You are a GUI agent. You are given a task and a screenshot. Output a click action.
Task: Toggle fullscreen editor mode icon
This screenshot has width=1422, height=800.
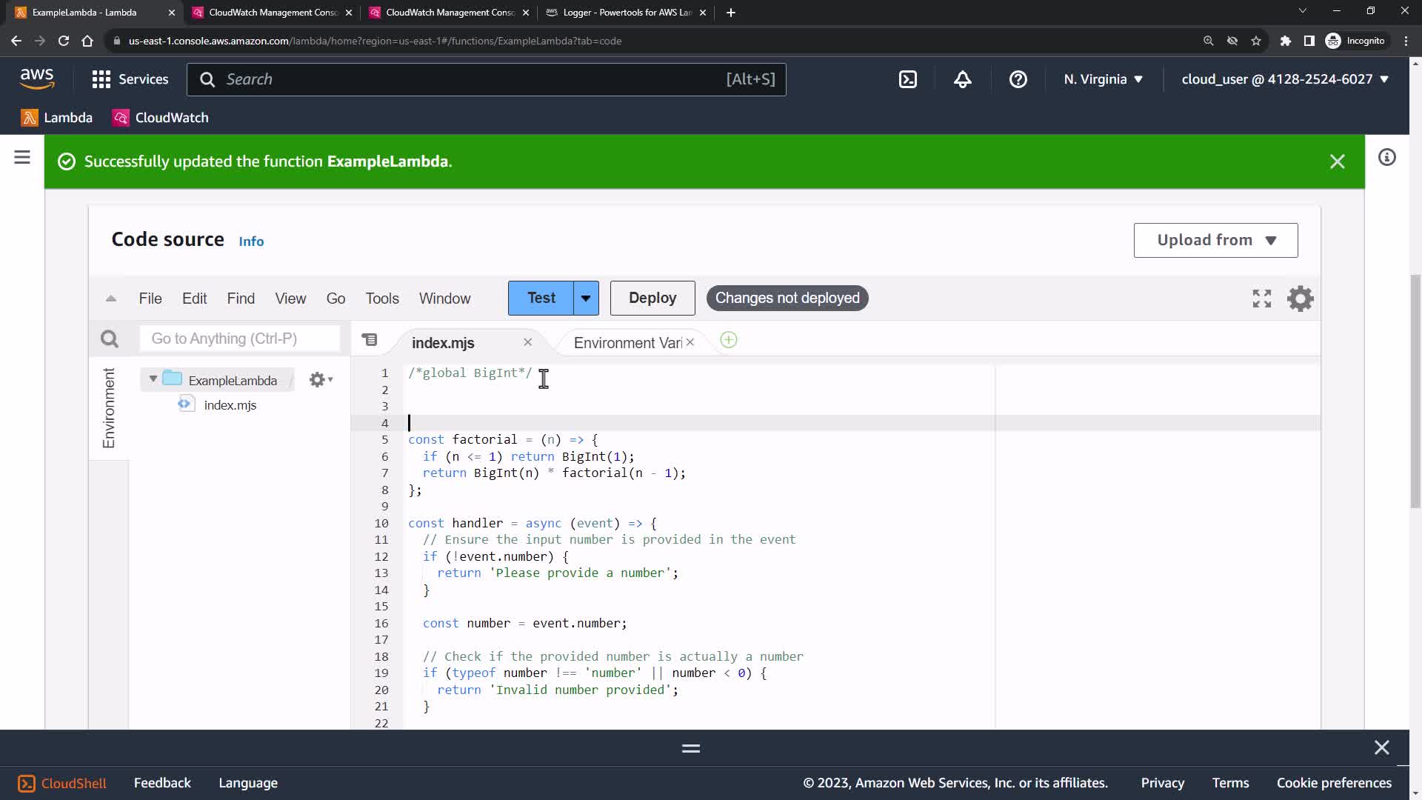click(1261, 299)
